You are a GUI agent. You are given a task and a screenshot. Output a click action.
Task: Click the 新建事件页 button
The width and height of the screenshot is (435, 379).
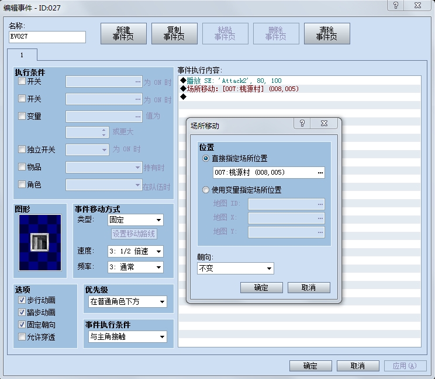[x=123, y=33]
